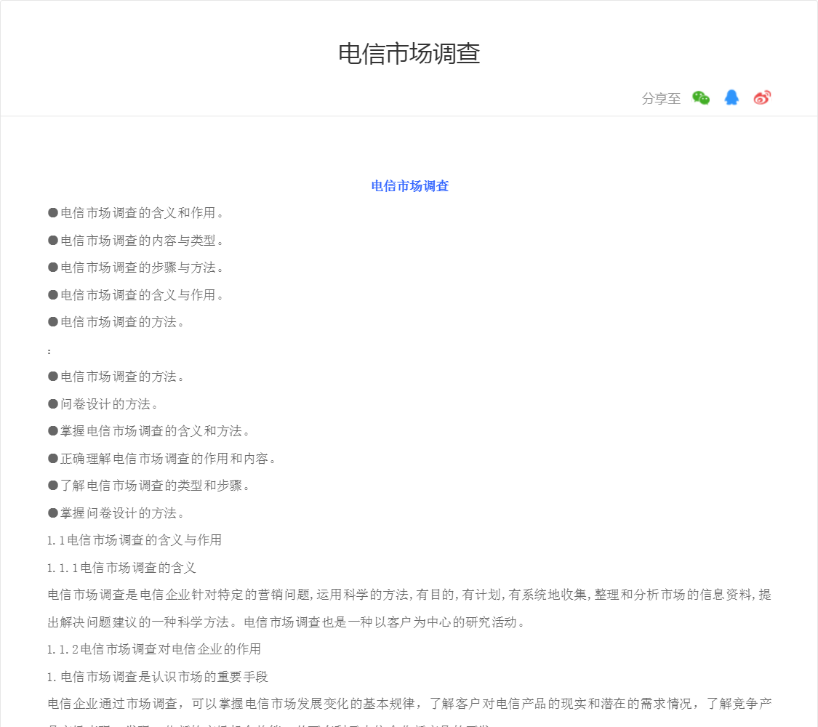Select bullet '掌握电信市场调查的含义和方法。'
This screenshot has height=727, width=818.
(149, 431)
